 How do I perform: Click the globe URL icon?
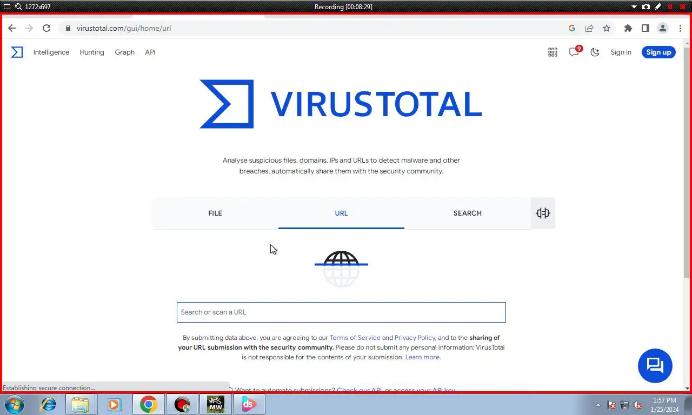tap(341, 269)
